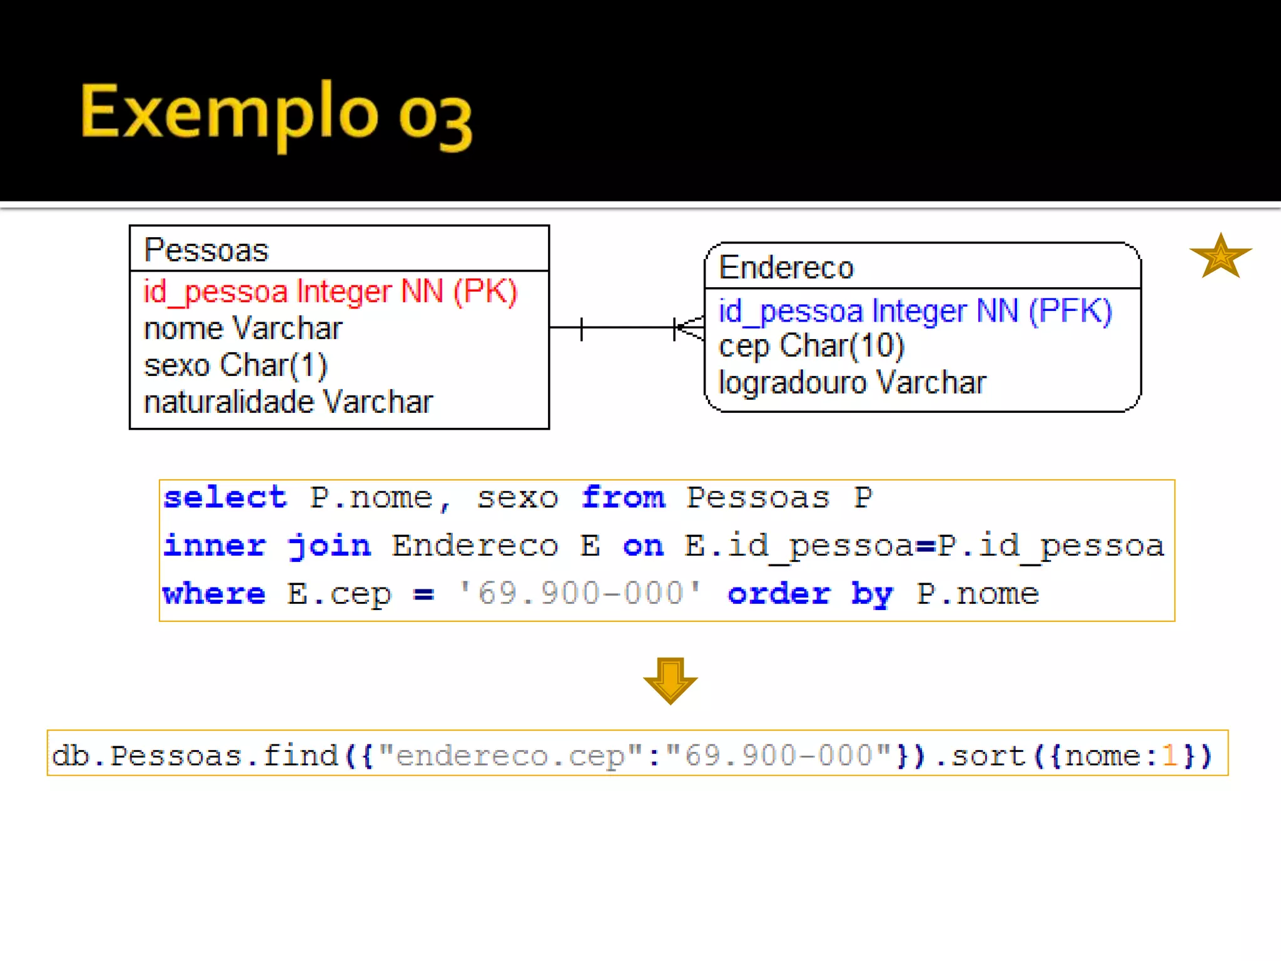Click the gold star icon
1281x961 pixels.
(1220, 257)
